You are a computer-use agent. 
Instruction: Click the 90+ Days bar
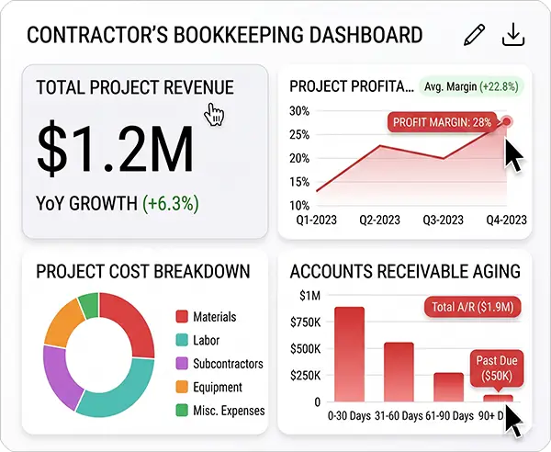click(x=498, y=399)
